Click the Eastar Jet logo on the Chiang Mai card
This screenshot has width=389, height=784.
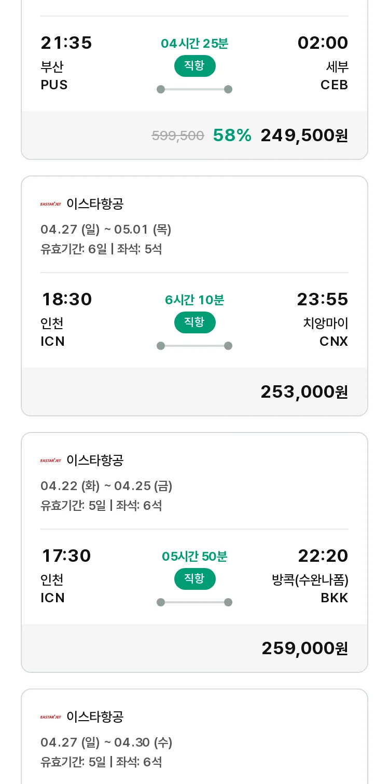click(51, 204)
